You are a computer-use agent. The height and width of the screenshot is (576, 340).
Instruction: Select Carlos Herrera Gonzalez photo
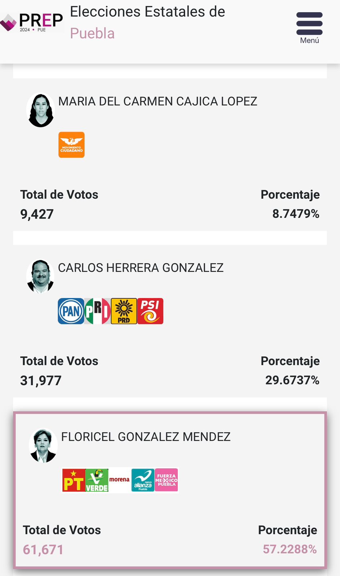point(40,276)
